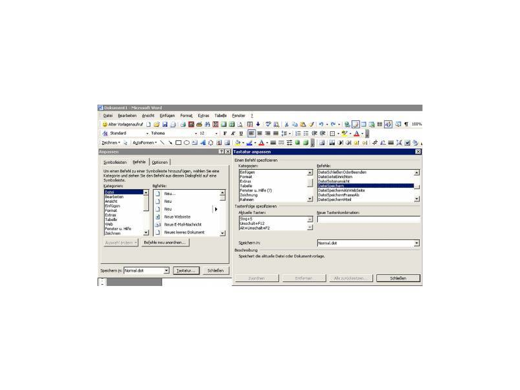520x390 pixels.
Task: Open the Datei menu
Action: [x=108, y=116]
